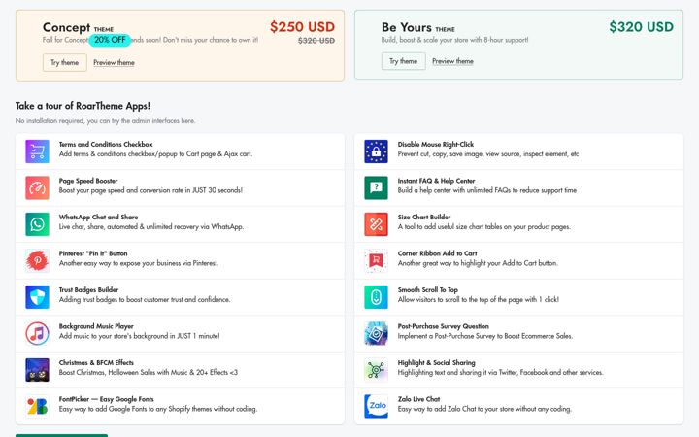699x437 pixels.
Task: Open the Christmas & BFCM Effects title
Action: pyautogui.click(x=96, y=362)
